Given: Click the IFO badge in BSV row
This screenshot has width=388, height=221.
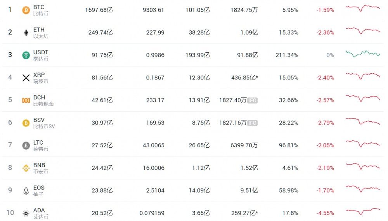Looking at the screenshot, I should click(253, 123).
